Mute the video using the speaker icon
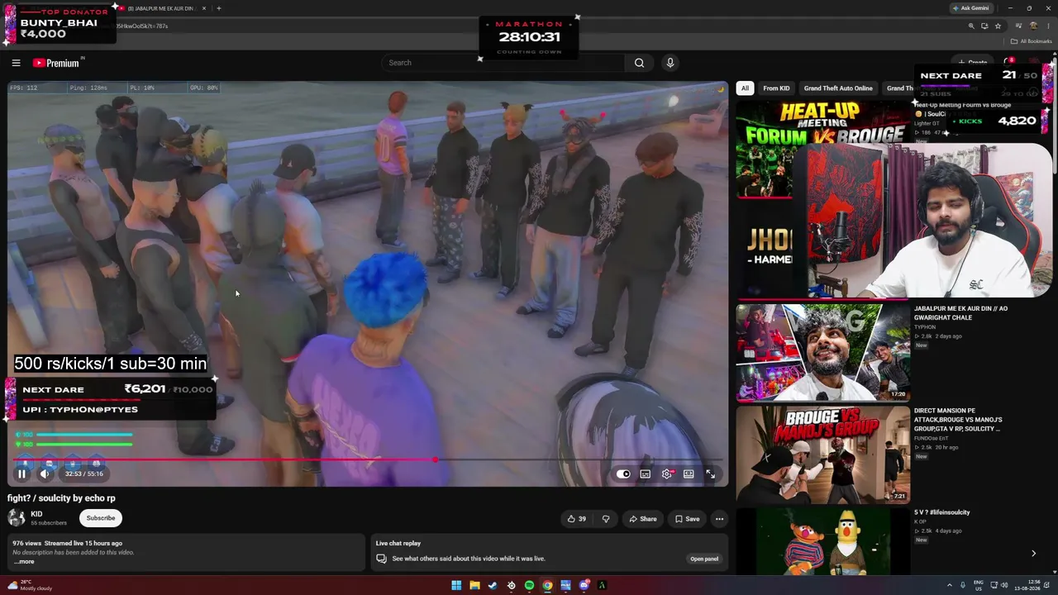Screen dimensions: 1058x595 (45, 474)
